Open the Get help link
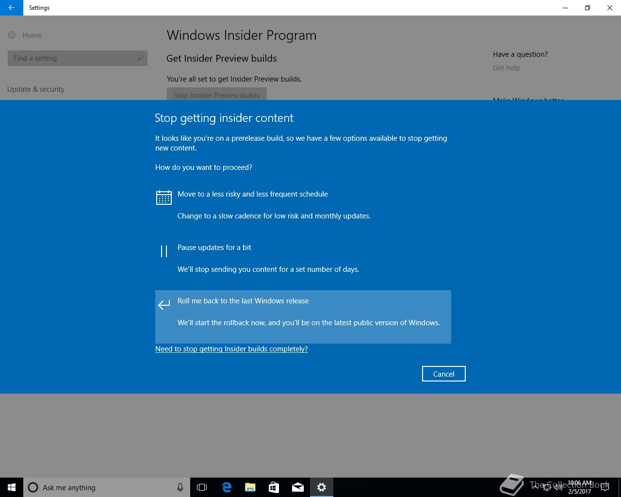Image resolution: width=621 pixels, height=497 pixels. point(506,68)
